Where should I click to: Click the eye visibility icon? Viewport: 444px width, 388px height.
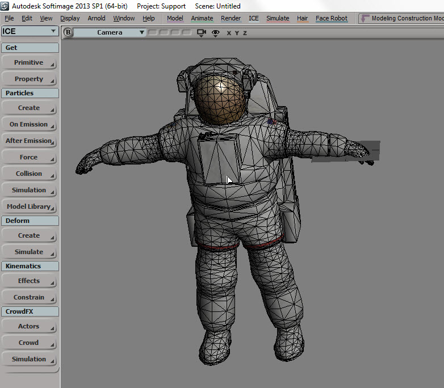pyautogui.click(x=215, y=33)
